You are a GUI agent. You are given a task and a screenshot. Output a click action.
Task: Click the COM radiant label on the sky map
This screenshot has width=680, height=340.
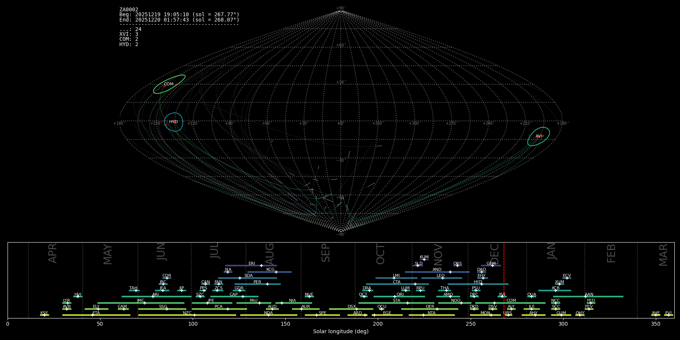[168, 84]
